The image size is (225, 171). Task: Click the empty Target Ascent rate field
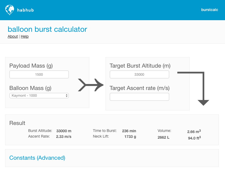point(139,97)
